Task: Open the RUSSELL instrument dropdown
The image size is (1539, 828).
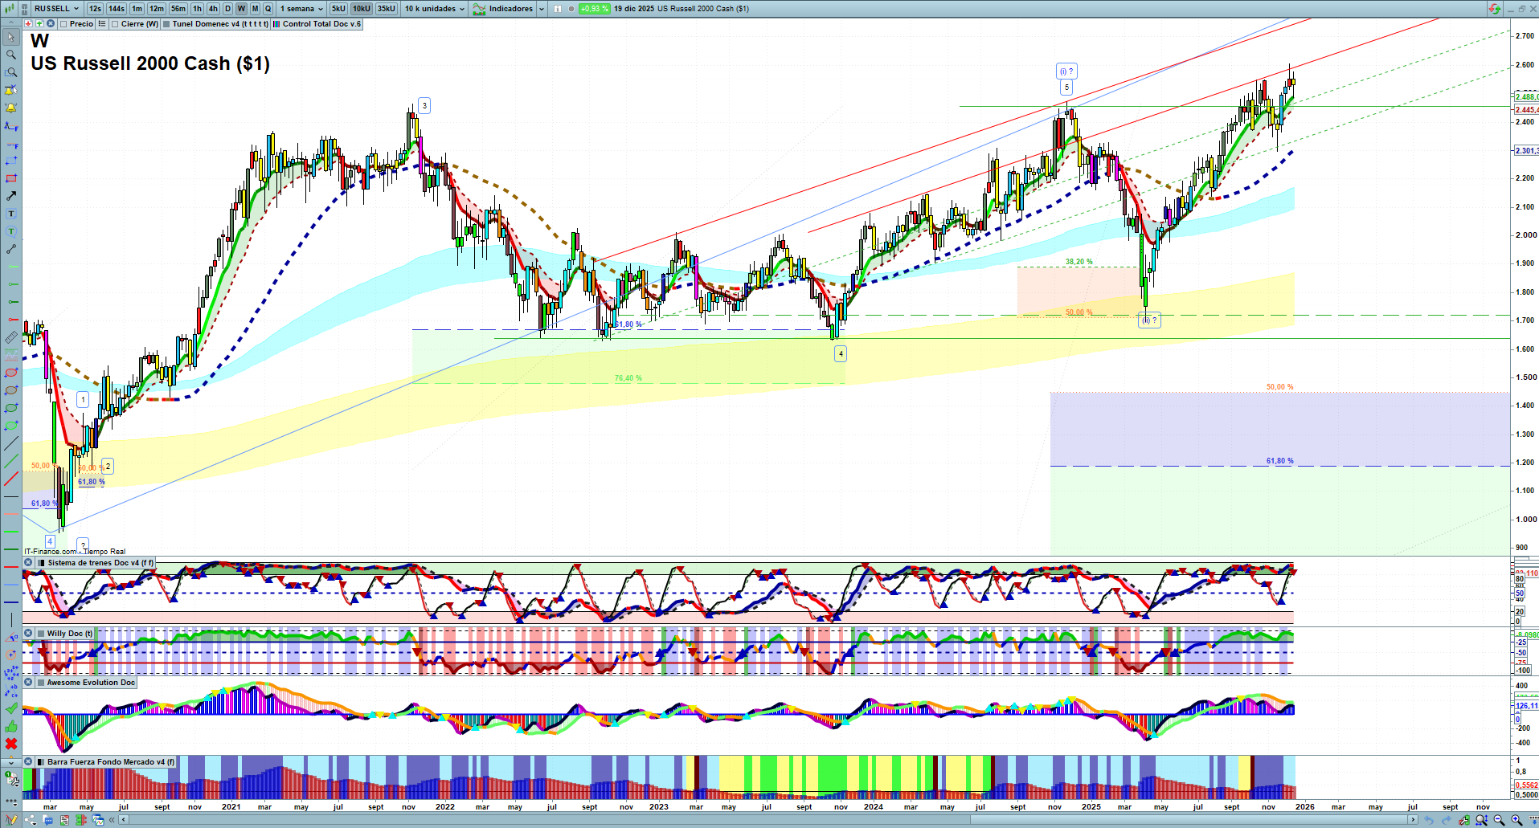Action: 56,9
